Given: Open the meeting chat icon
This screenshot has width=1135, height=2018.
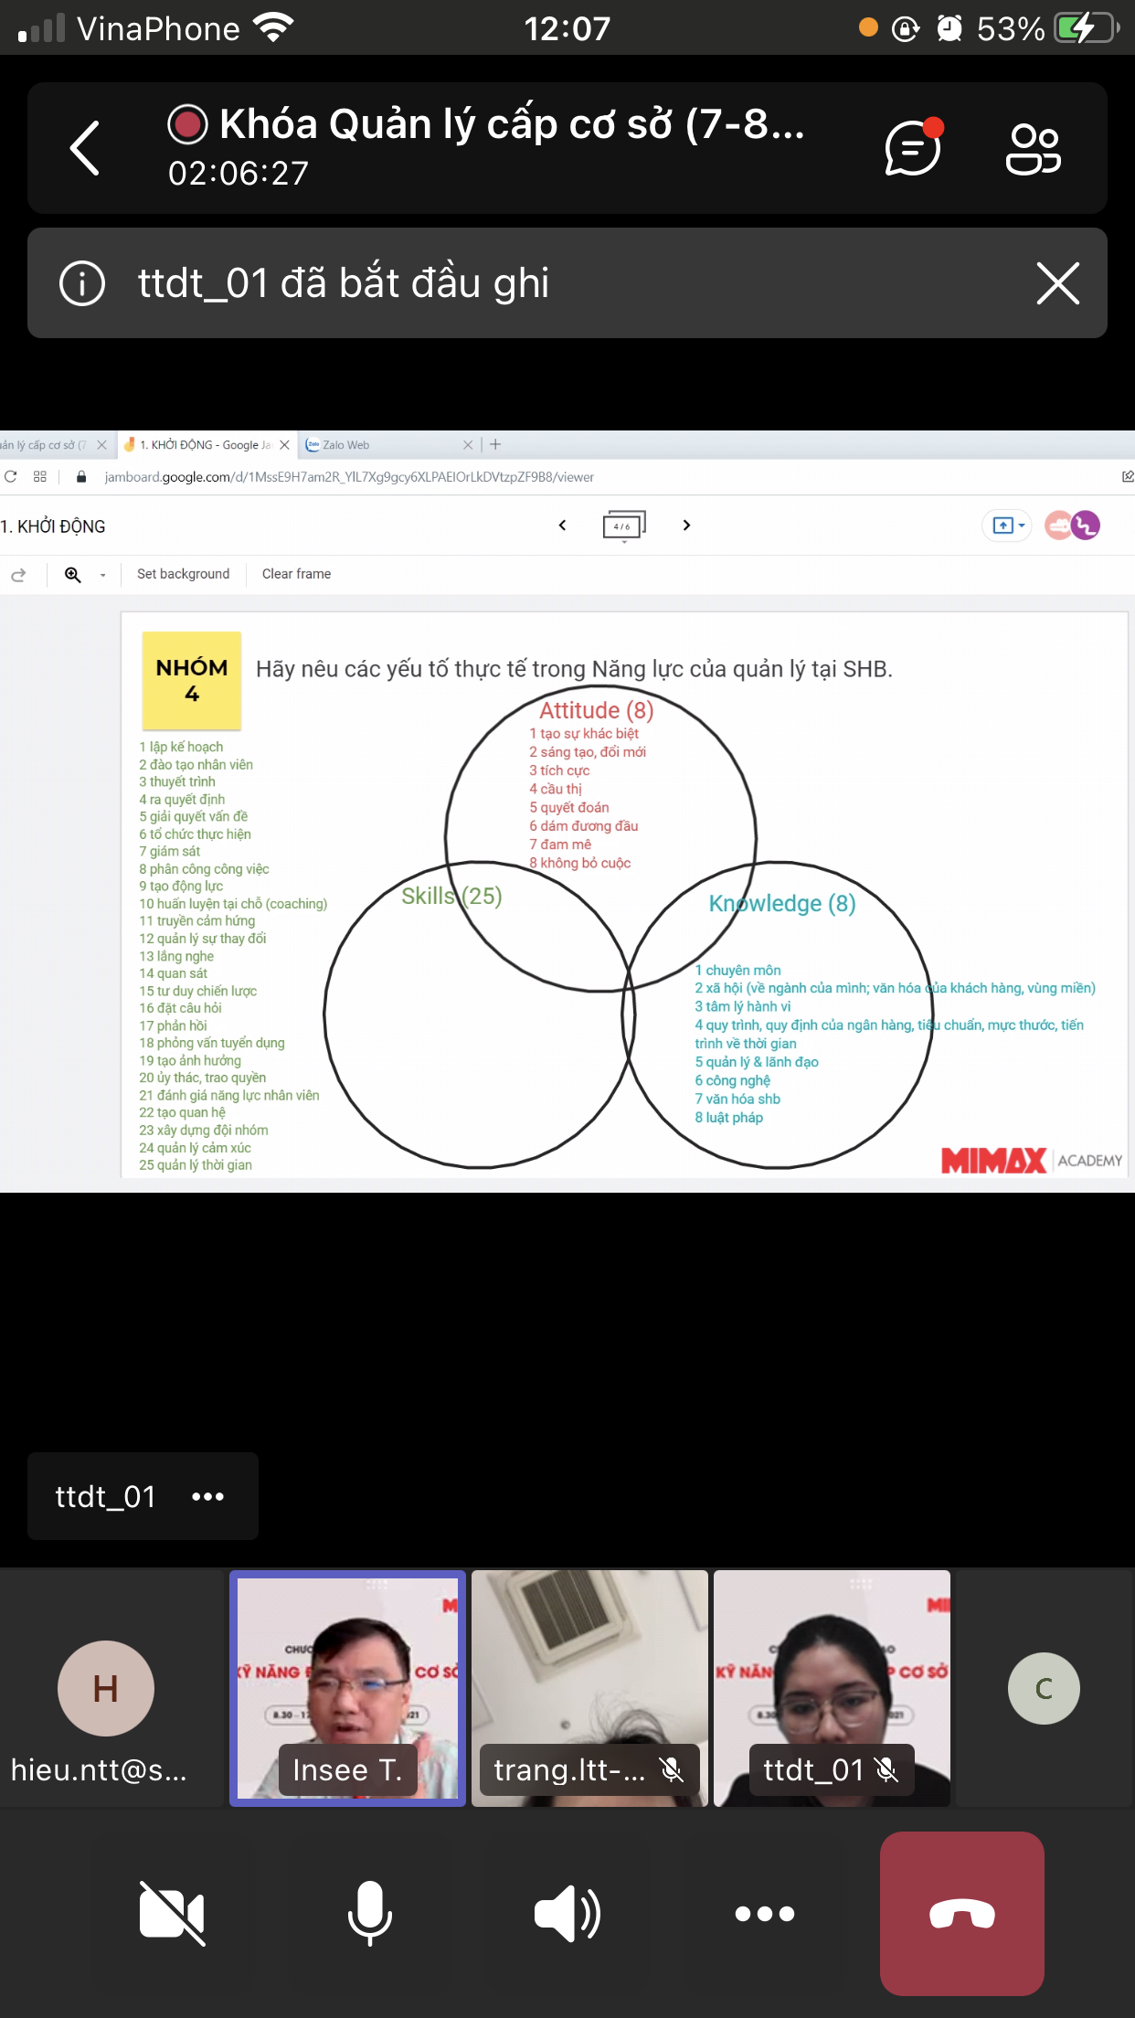Looking at the screenshot, I should [913, 146].
